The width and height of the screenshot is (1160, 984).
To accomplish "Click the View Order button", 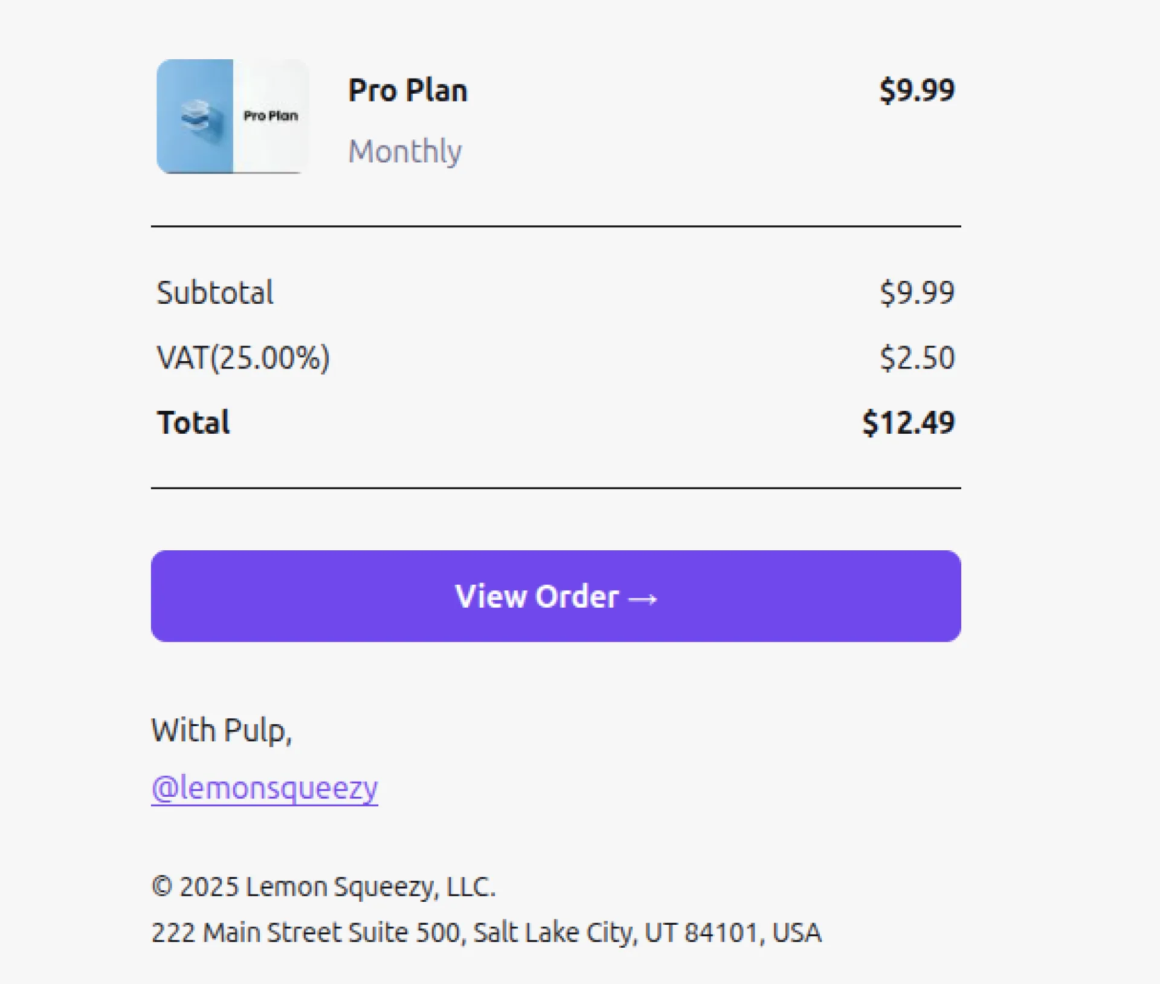I will point(555,596).
